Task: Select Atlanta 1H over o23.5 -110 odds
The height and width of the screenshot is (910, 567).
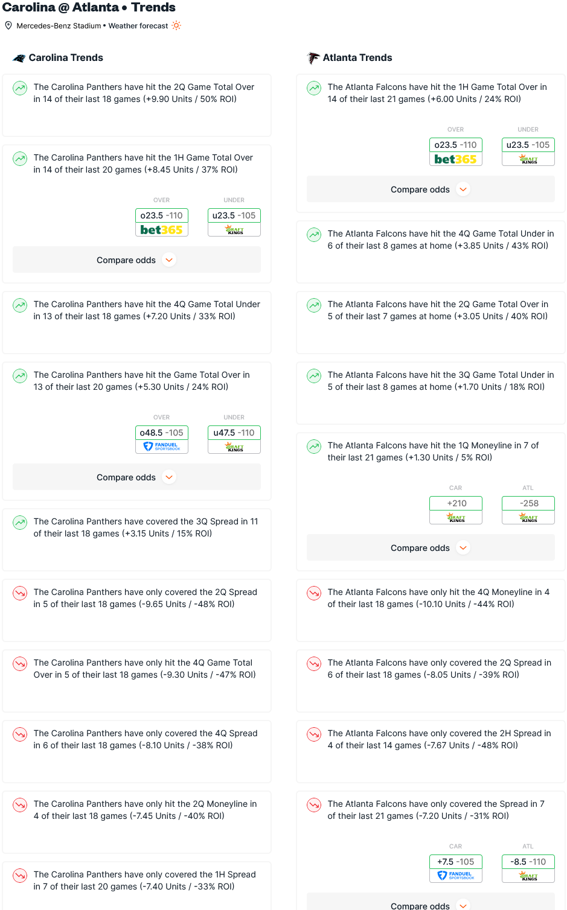Action: click(456, 145)
